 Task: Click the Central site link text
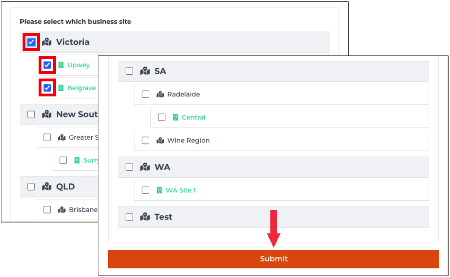click(x=193, y=118)
